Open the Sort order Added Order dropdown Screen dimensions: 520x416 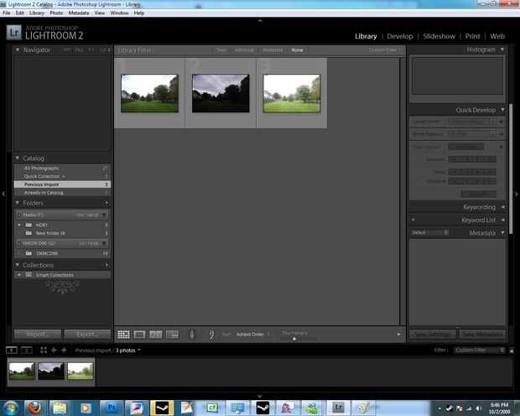click(x=253, y=334)
